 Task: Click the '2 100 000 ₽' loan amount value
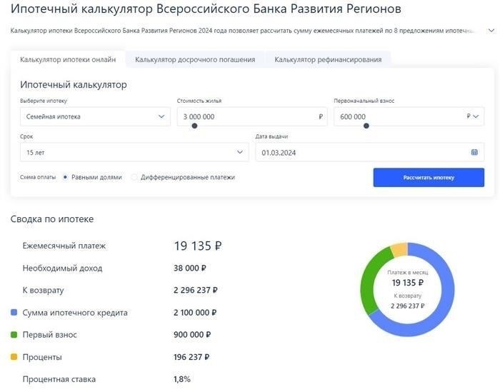point(195,312)
